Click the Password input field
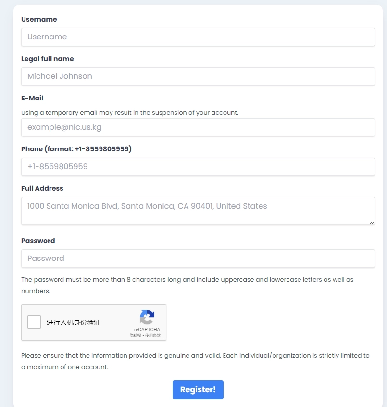Screen dimensions: 387x407 (198, 259)
